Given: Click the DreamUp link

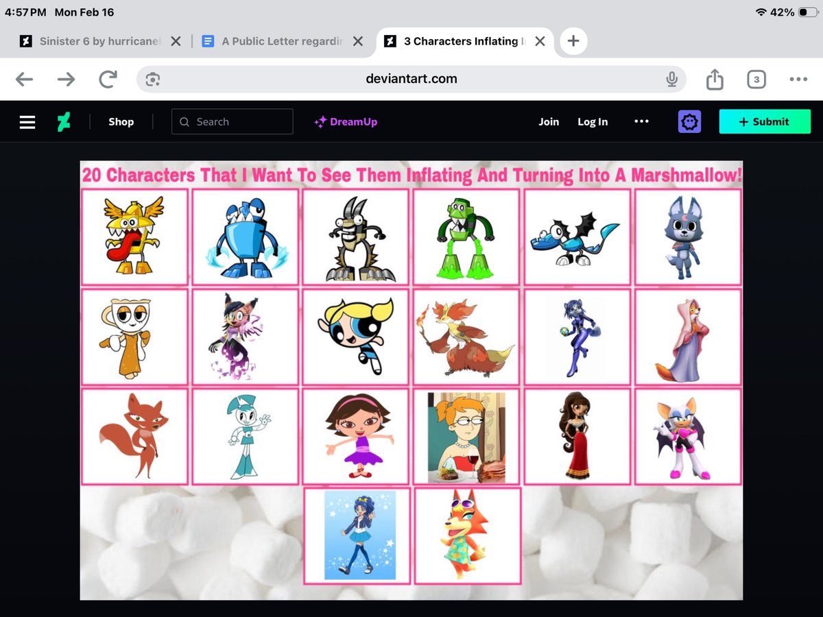Looking at the screenshot, I should (x=346, y=122).
